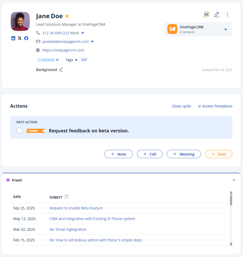Open the help tooltip beside SUBJECT
243x257 pixels.
coord(66,197)
